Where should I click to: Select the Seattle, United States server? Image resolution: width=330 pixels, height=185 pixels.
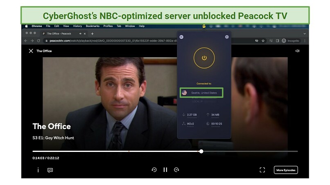pos(201,93)
